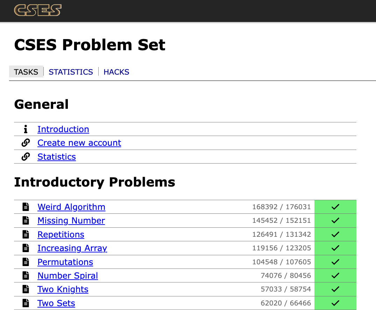Click the green checkmark for Number Spiral
376x310 pixels.
click(335, 275)
